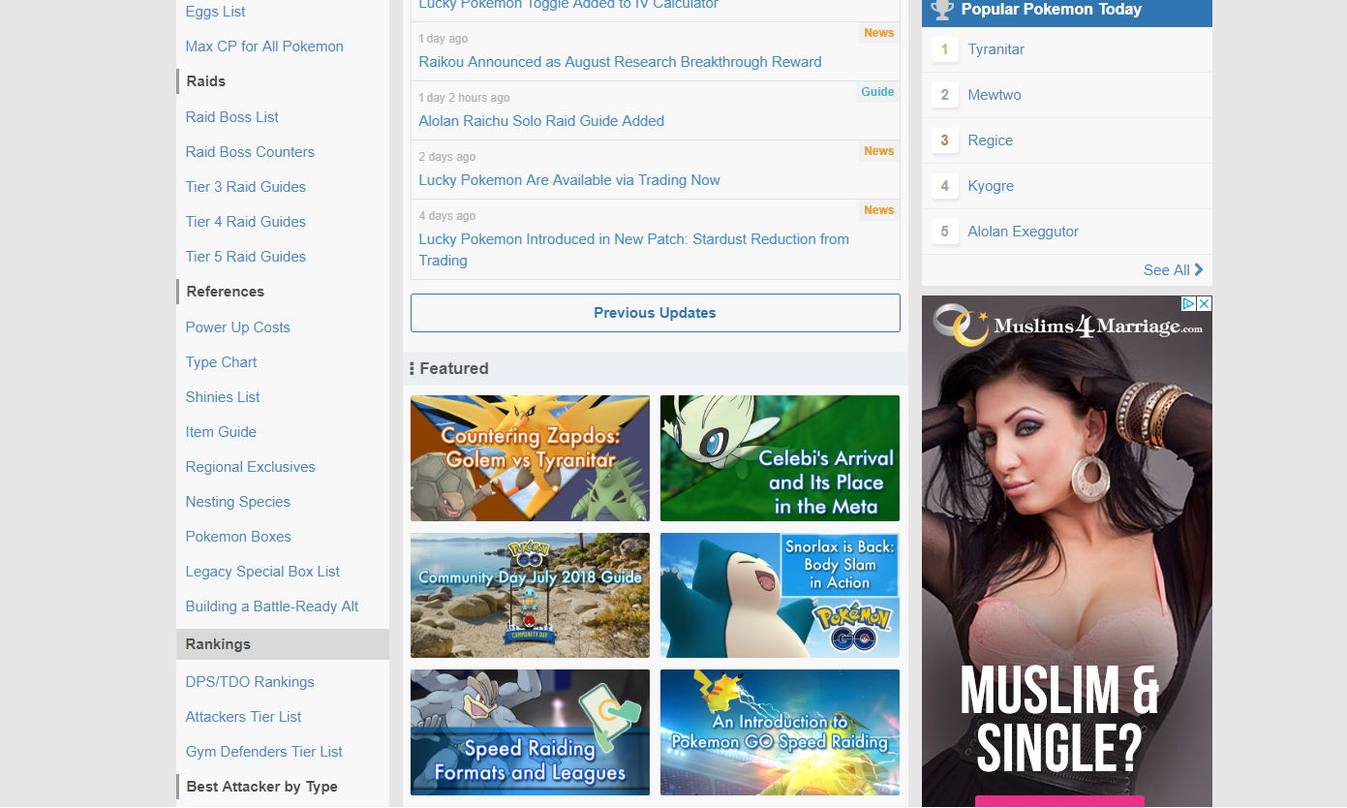Screen dimensions: 1347x808
Task: Open Celebi's Arrival and Its Place featured article
Action: (780, 458)
